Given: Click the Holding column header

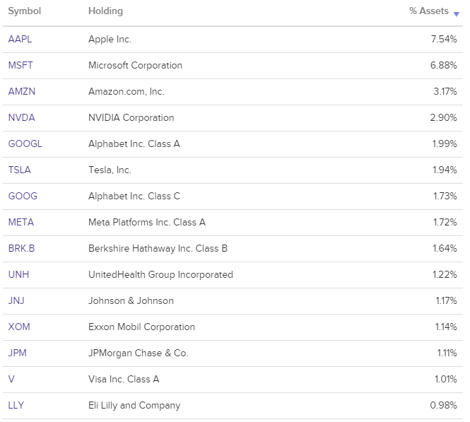Looking at the screenshot, I should [105, 11].
